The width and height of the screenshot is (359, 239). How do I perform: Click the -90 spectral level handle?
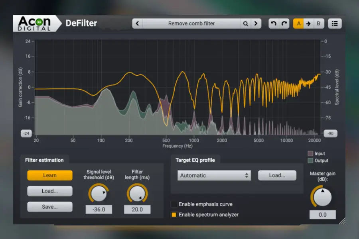(x=330, y=133)
